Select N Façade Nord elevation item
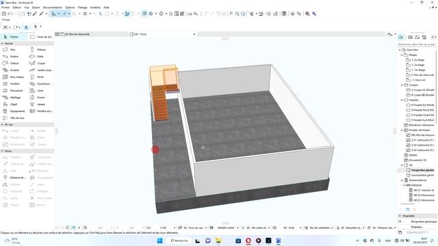 point(422,110)
